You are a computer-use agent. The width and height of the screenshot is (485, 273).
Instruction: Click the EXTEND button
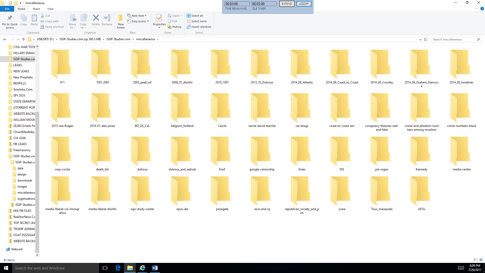tap(287, 4)
